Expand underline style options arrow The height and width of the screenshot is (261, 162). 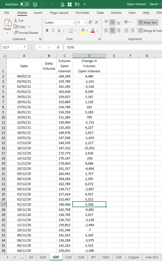tap(64, 30)
